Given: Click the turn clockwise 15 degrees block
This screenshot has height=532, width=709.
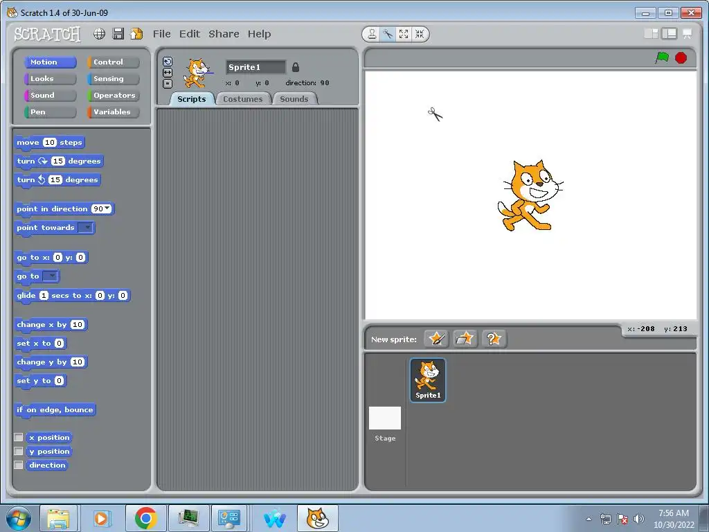Looking at the screenshot, I should pos(59,161).
